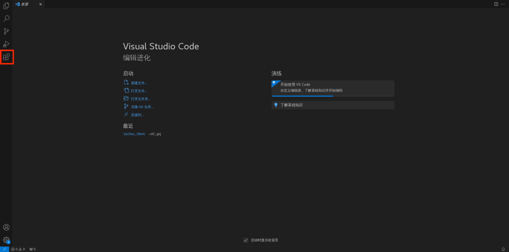Click the 编辑进化 subtitle
The width and height of the screenshot is (509, 252).
pyautogui.click(x=137, y=58)
